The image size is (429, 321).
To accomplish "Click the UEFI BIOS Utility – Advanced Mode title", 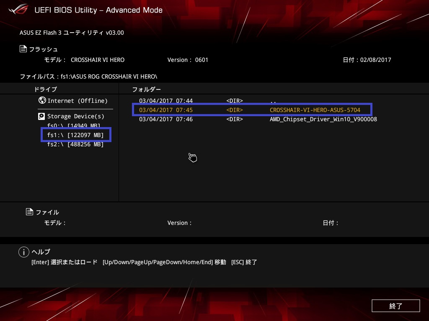I will click(x=98, y=10).
